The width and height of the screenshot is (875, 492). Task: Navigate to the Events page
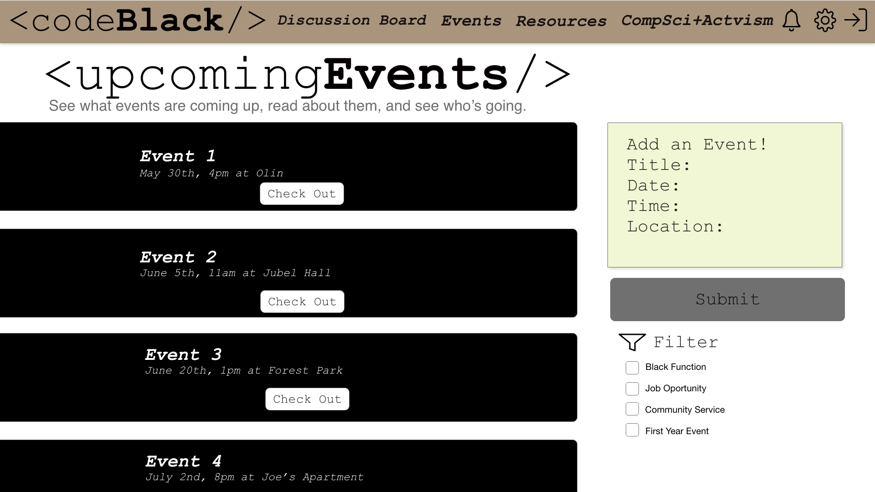click(x=471, y=20)
